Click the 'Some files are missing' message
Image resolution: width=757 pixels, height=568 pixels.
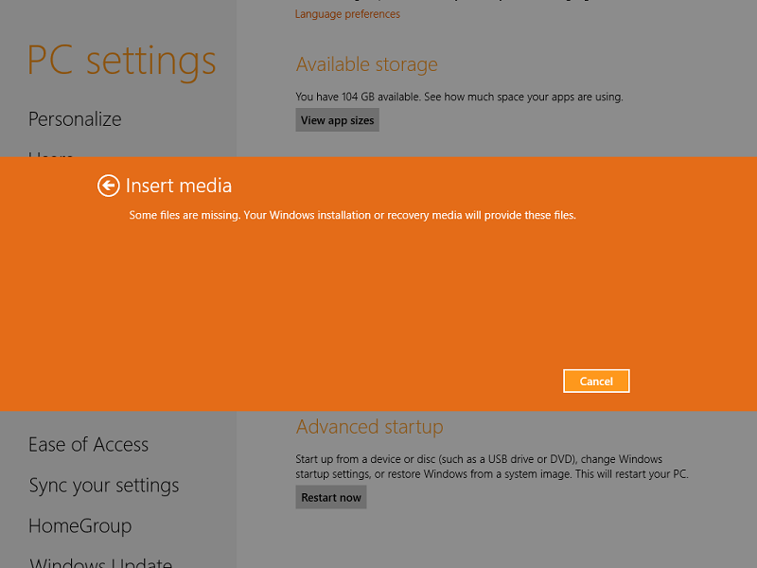[352, 216]
